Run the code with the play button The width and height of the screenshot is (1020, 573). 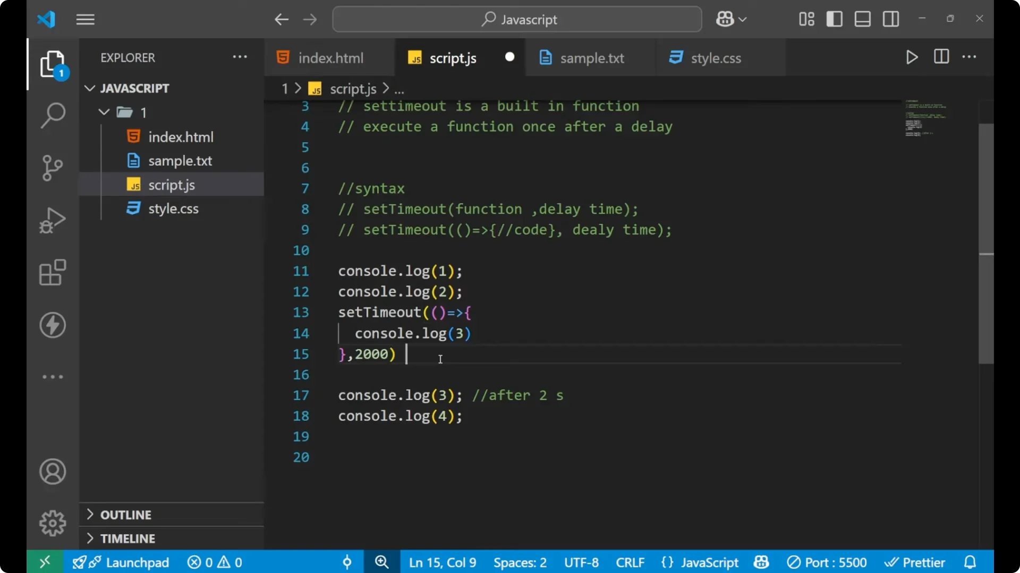coord(912,57)
